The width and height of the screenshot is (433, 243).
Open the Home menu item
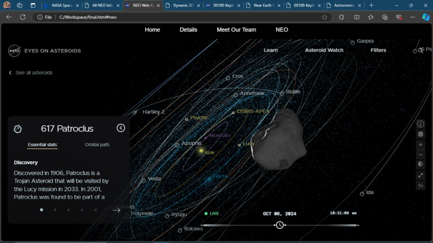(x=152, y=30)
